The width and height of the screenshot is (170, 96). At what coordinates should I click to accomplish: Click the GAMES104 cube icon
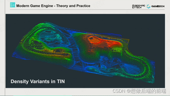click(148, 6)
